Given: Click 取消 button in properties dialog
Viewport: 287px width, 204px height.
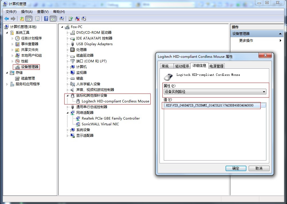Looking at the screenshot, I should click(x=259, y=169).
